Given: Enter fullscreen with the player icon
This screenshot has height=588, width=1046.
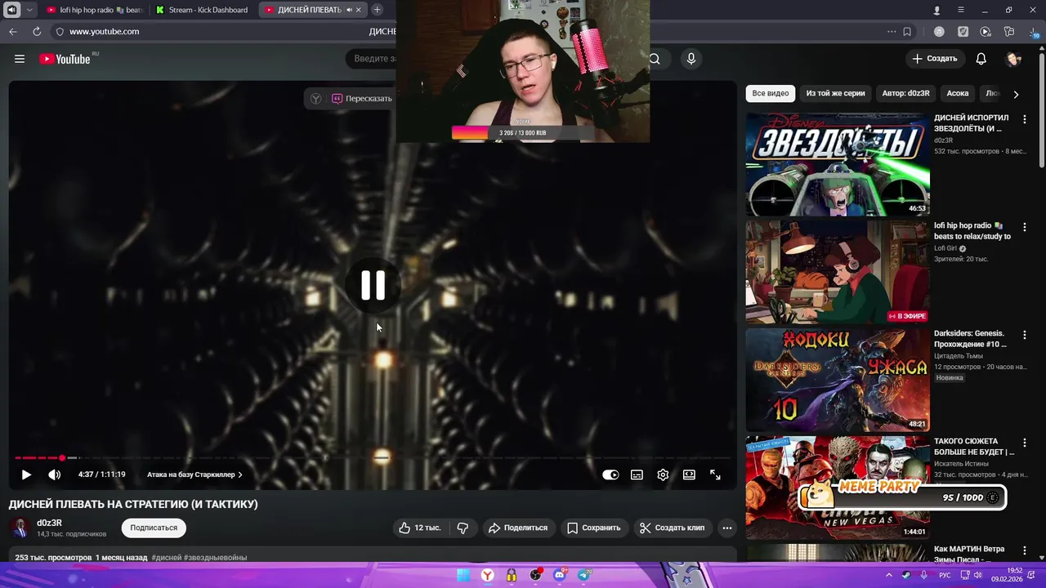Looking at the screenshot, I should click(x=715, y=474).
